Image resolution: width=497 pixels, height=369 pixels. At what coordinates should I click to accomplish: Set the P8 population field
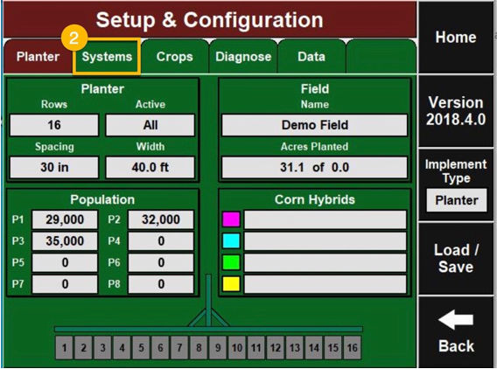pos(161,284)
